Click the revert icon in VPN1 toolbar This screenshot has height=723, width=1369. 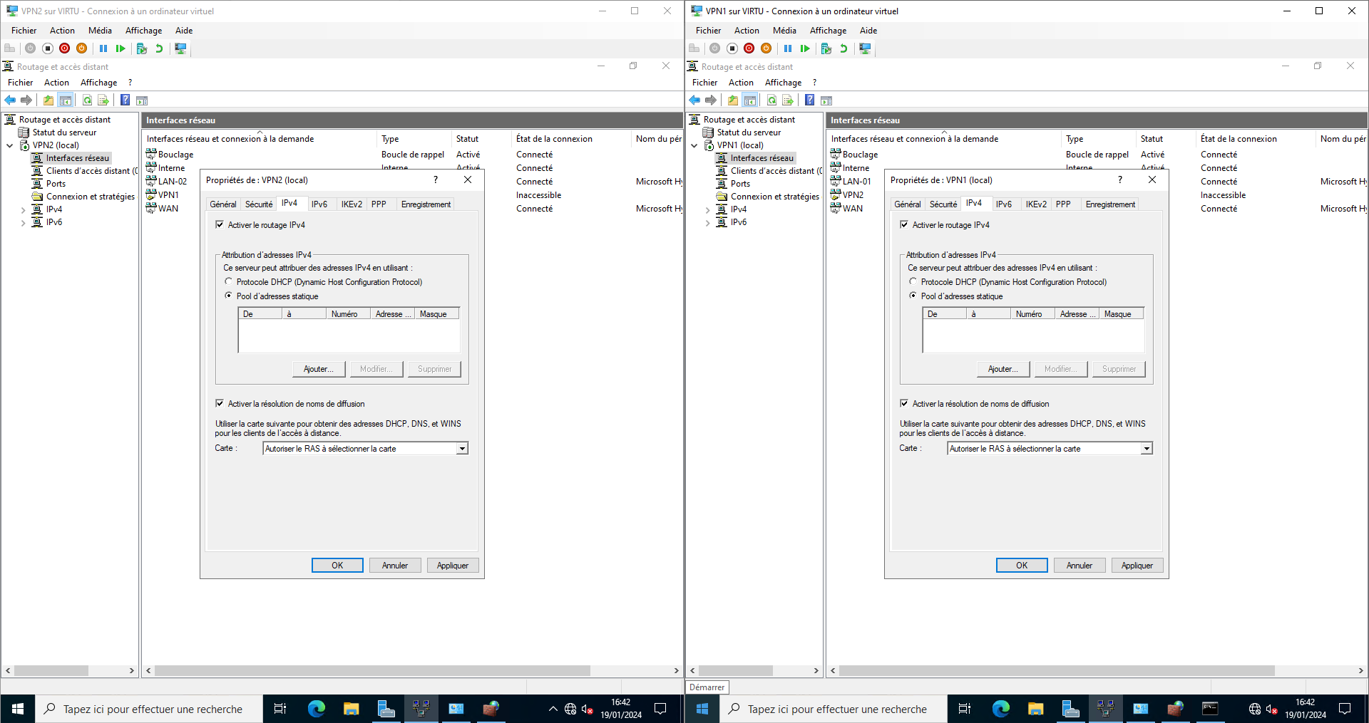click(844, 48)
